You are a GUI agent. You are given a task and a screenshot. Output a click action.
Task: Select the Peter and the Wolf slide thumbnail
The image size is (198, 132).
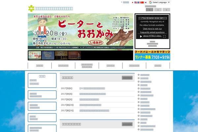pyautogui.click(x=35, y=55)
